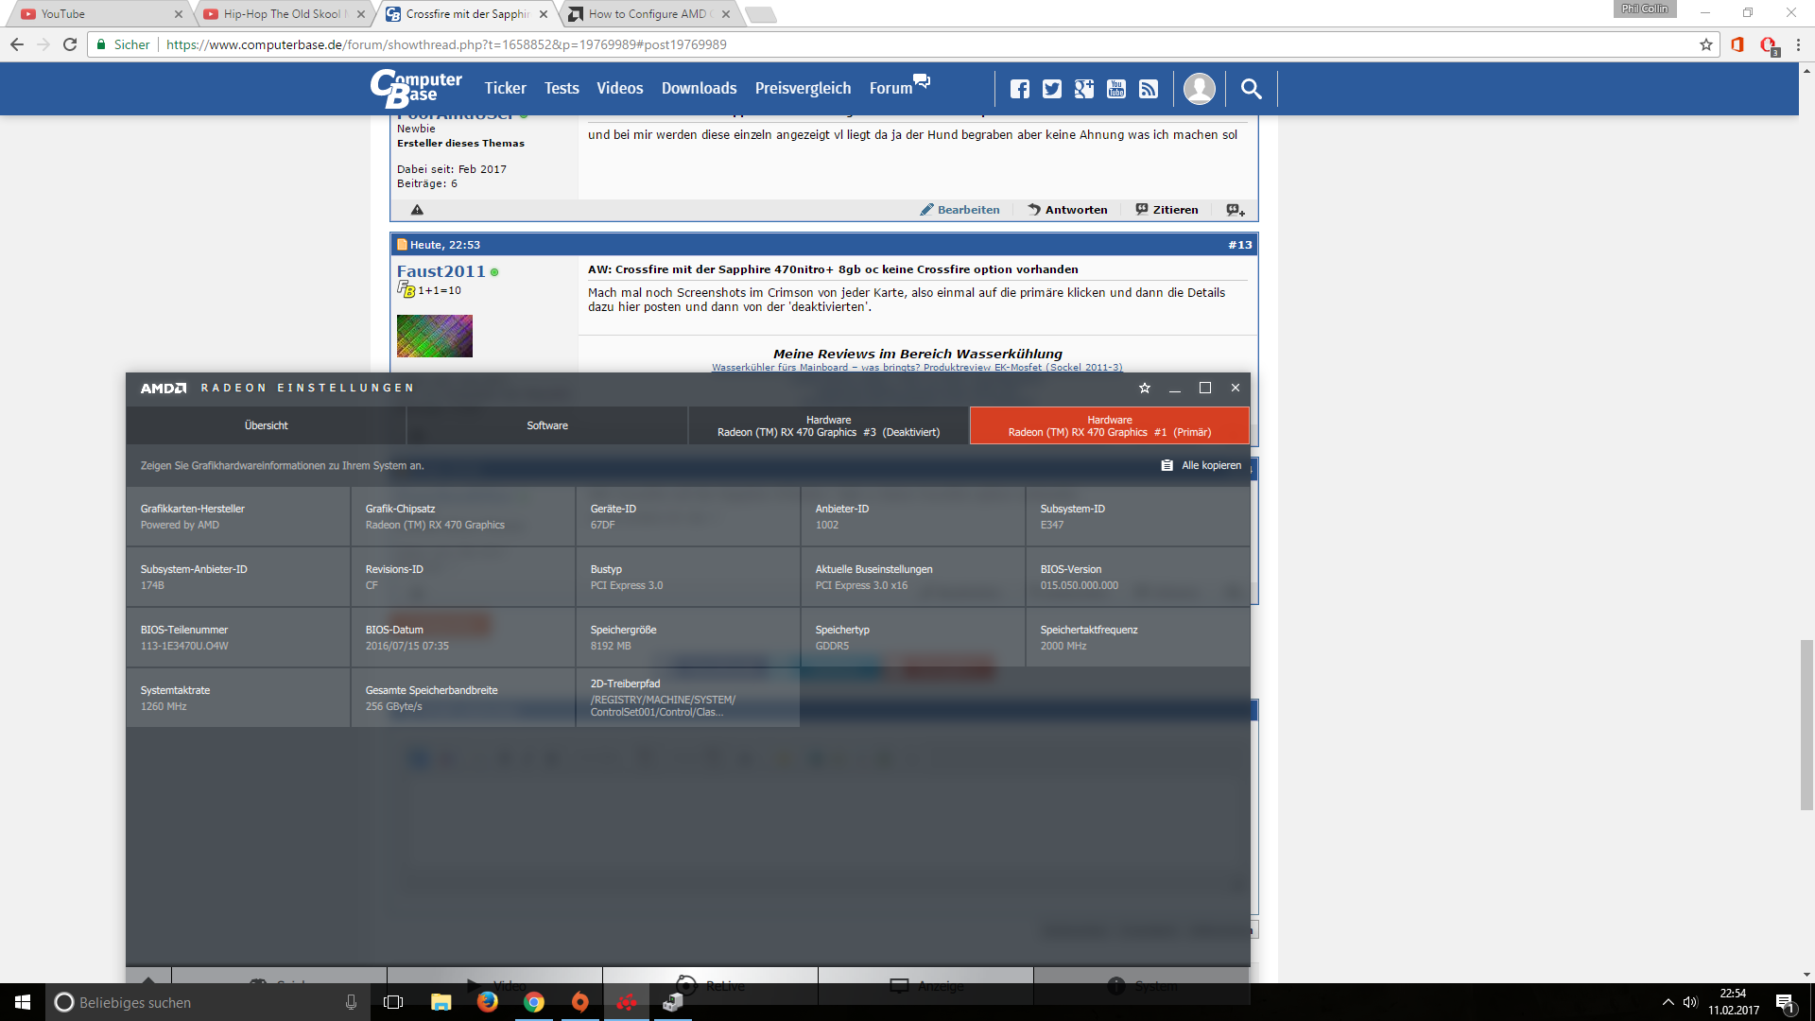Switch to Hardware RX 470 #3 Deaktiviert tab
The width and height of the screenshot is (1815, 1021).
pos(828,425)
